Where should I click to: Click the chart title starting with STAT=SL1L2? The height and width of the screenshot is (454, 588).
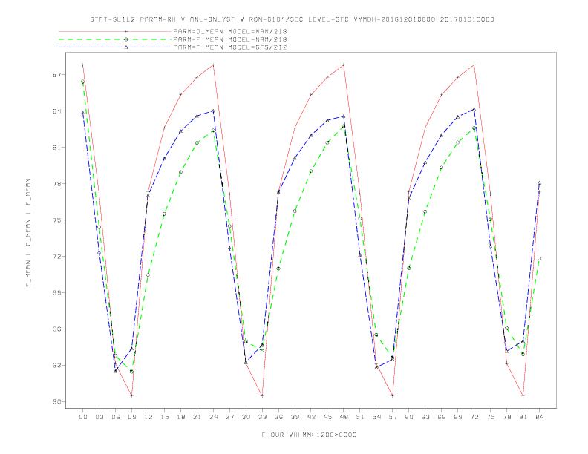[x=292, y=19]
